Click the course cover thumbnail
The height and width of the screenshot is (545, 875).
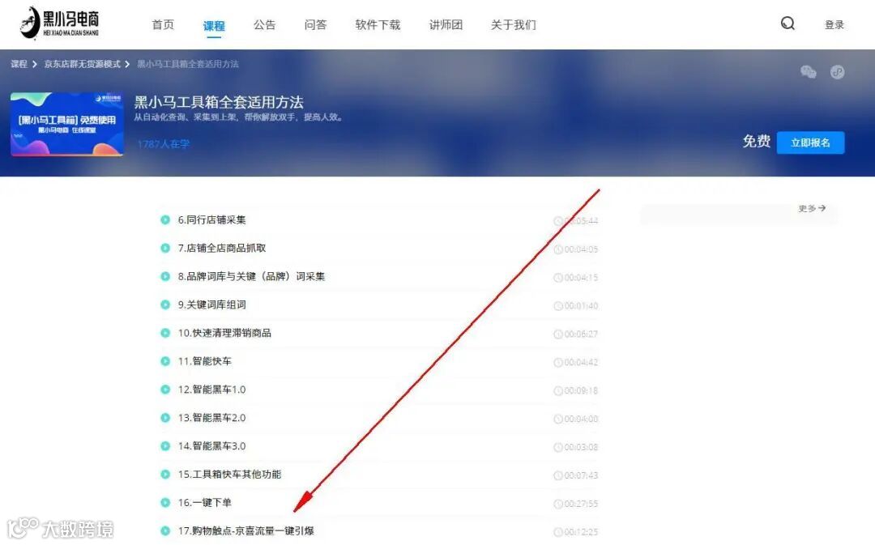click(x=67, y=124)
